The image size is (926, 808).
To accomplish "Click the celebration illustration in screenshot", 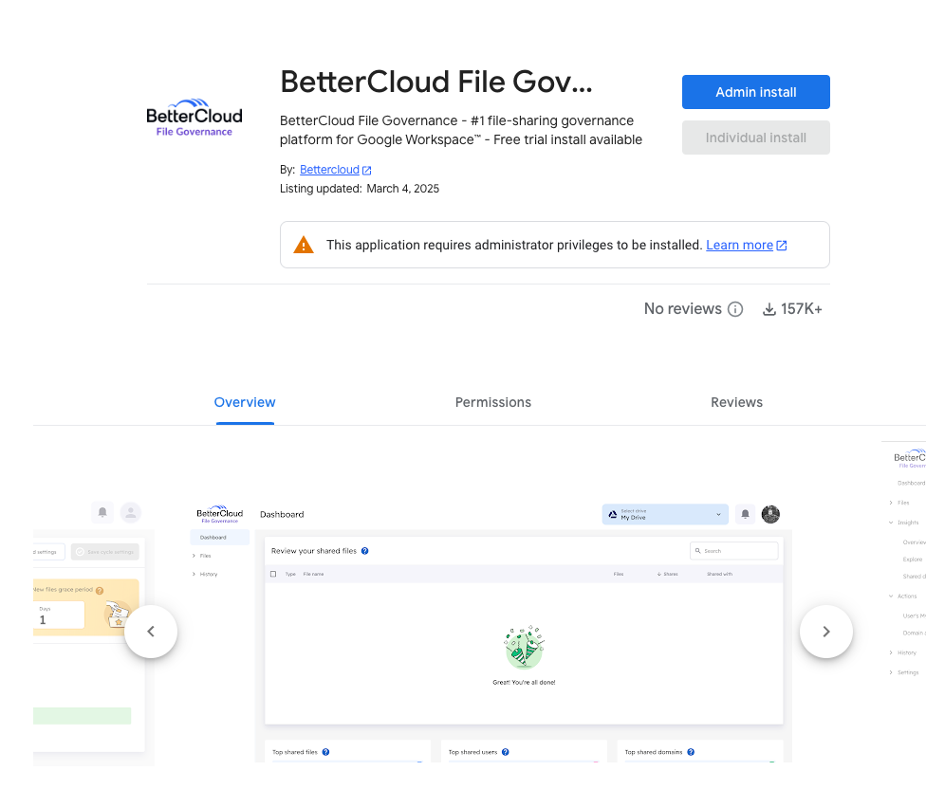I will pyautogui.click(x=524, y=647).
